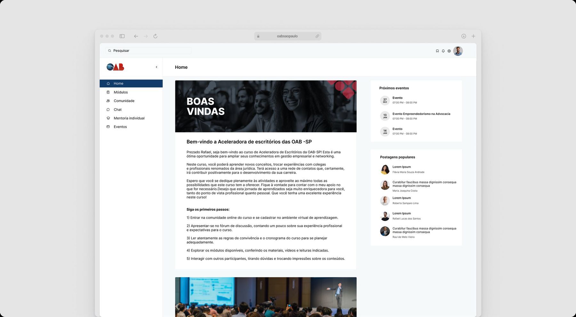Open post by Raul de Melo Vieira
Screen dimensions: 576x317
[418, 232]
